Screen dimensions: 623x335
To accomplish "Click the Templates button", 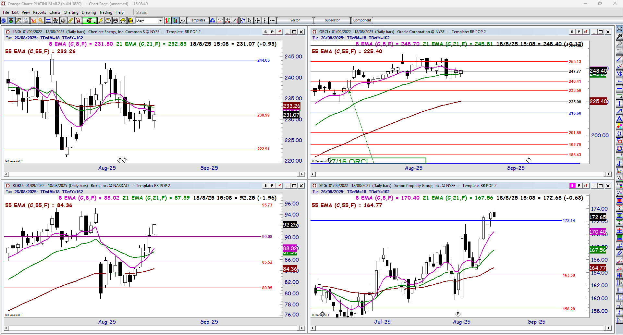I will 198,20.
